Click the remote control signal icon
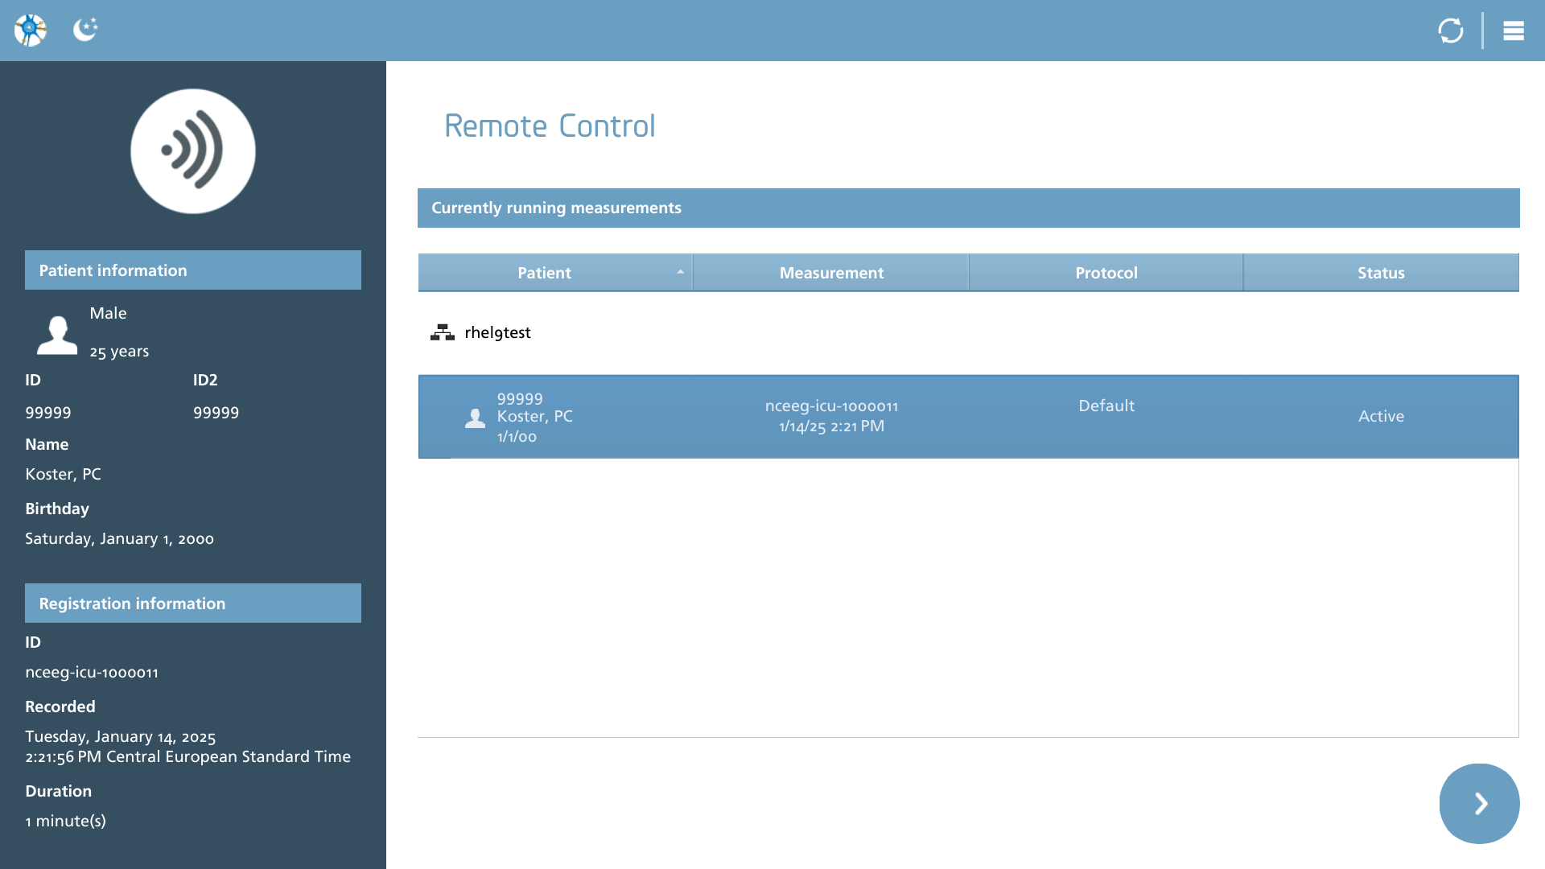The width and height of the screenshot is (1545, 869). (x=193, y=151)
